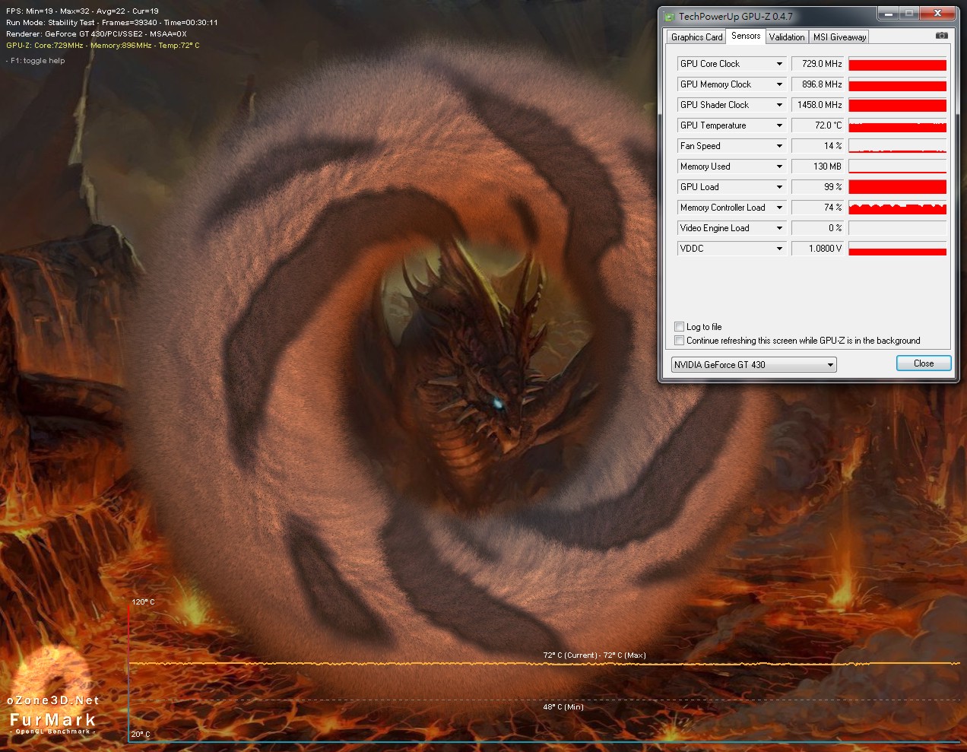967x752 pixels.
Task: Click the yellow GPU-Z core and memory line
Action: (103, 46)
